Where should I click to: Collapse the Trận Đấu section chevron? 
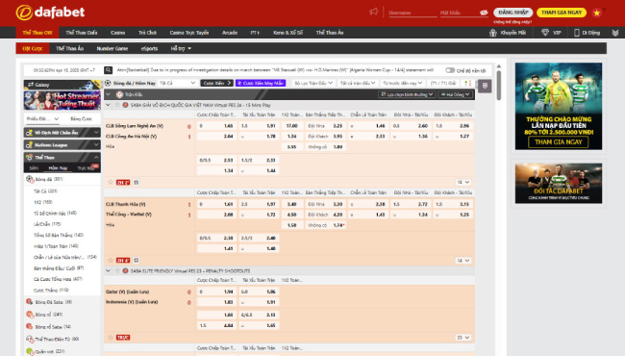pos(108,94)
